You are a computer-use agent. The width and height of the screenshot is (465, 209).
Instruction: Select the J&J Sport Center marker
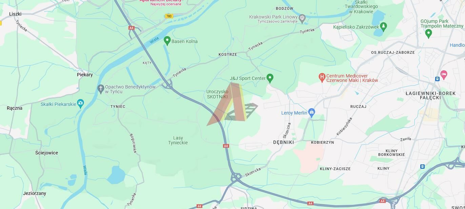click(x=270, y=78)
